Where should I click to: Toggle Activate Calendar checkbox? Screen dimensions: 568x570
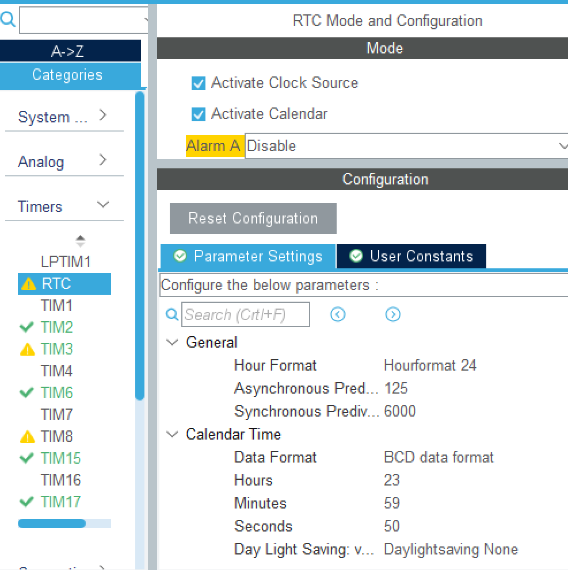(x=199, y=114)
